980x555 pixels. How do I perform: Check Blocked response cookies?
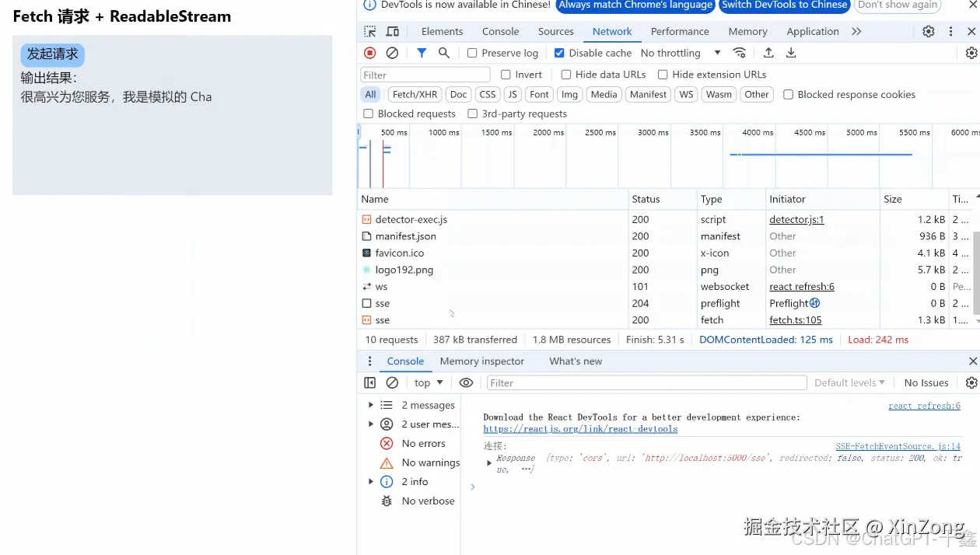(x=788, y=95)
